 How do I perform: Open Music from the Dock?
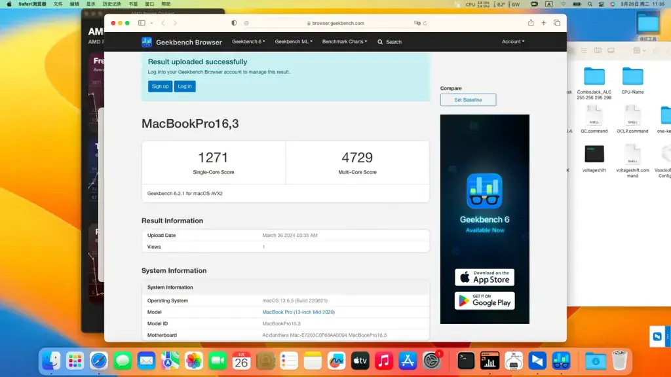tap(384, 361)
